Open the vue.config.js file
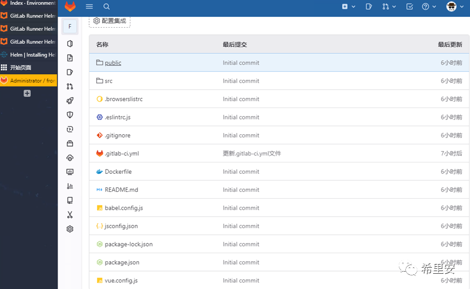470x289 pixels. [x=121, y=280]
